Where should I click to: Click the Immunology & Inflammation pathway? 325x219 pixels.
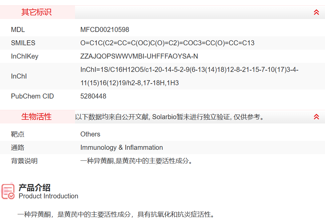click(x=122, y=147)
